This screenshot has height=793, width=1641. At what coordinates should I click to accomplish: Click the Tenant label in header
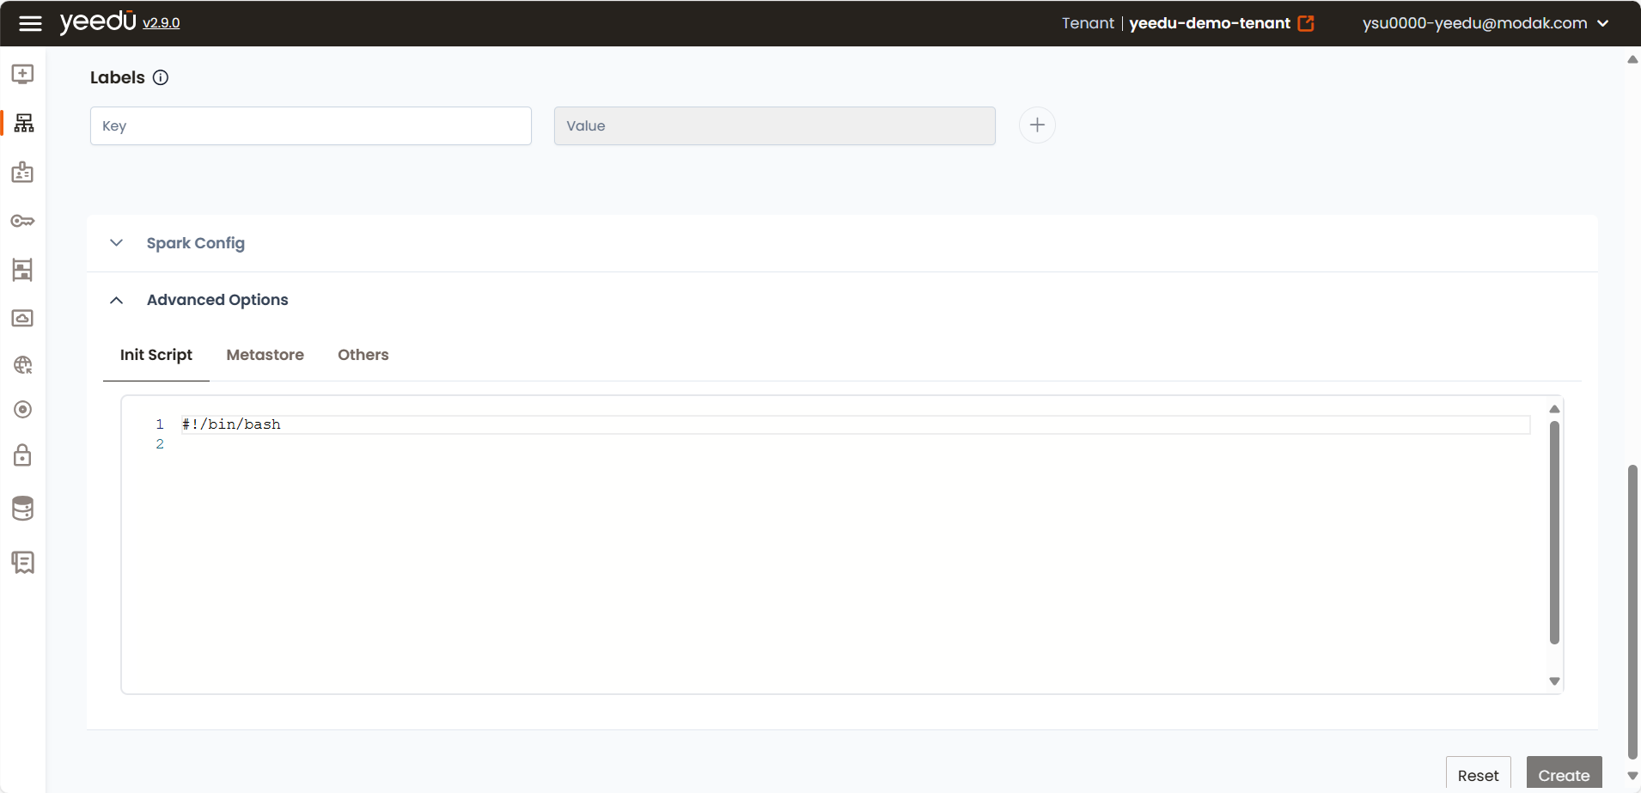tap(1088, 23)
